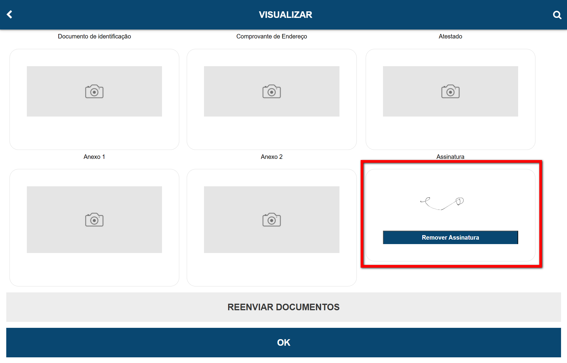Image resolution: width=567 pixels, height=363 pixels.
Task: Click the Anexo 1 label
Action: tap(94, 157)
